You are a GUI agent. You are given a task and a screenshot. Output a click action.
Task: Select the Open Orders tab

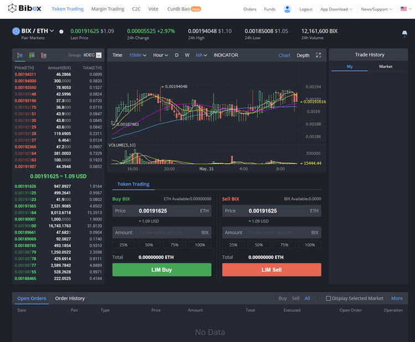pos(32,298)
